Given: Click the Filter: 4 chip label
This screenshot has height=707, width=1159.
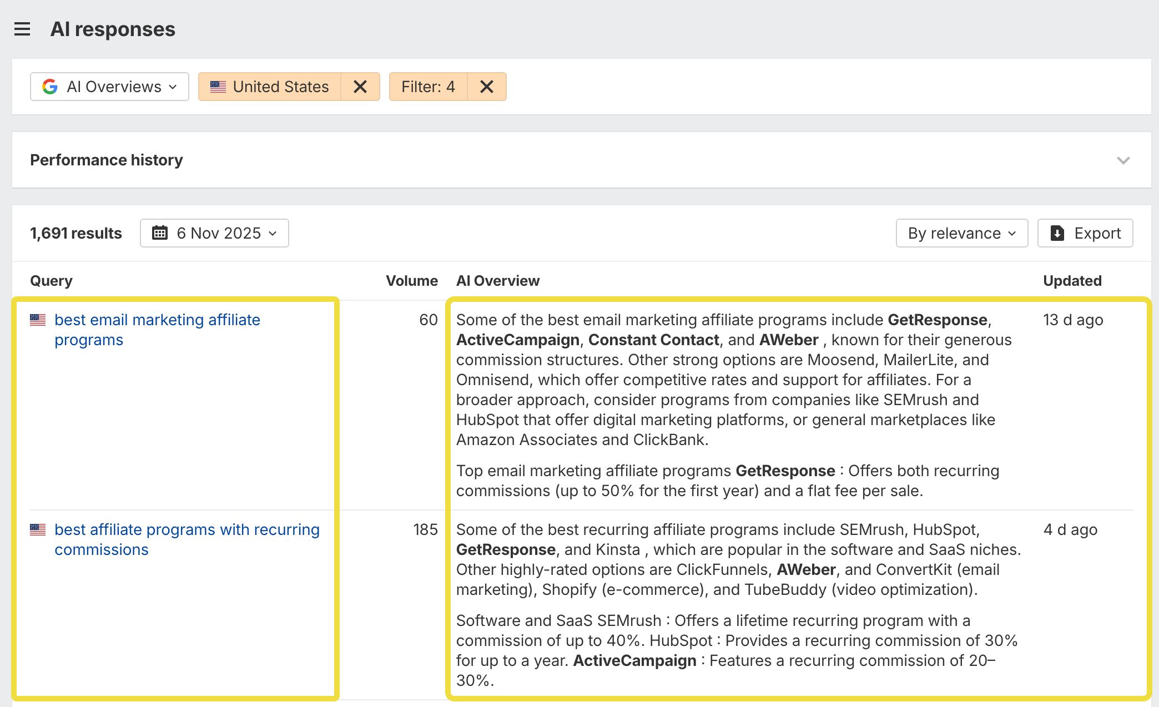Looking at the screenshot, I should [428, 87].
